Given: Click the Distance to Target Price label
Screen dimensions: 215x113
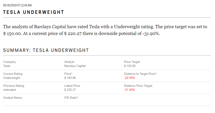Looking at the screenshot, I should click(141, 74).
